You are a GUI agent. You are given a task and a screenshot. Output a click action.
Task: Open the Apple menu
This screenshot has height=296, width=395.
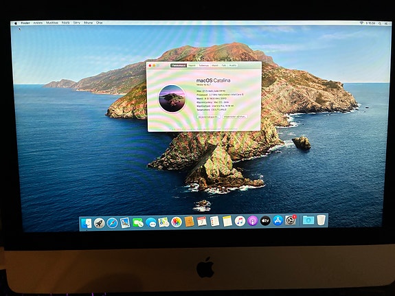tap(15, 23)
